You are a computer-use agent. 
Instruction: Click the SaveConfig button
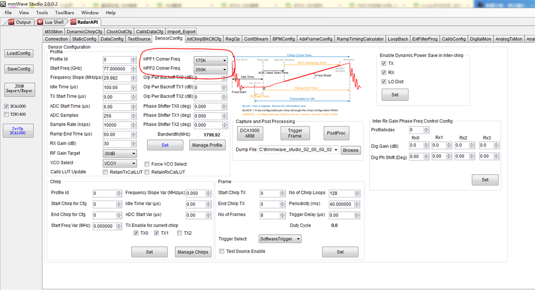(x=19, y=69)
